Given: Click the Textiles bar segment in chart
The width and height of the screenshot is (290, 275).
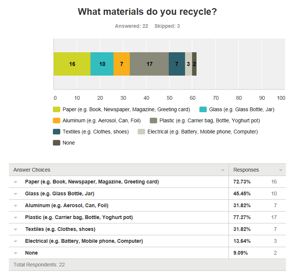Looking at the screenshot, I should click(x=177, y=64).
